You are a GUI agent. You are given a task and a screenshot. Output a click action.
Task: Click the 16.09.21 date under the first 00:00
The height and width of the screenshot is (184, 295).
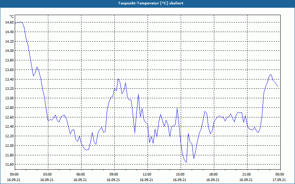click(14, 180)
